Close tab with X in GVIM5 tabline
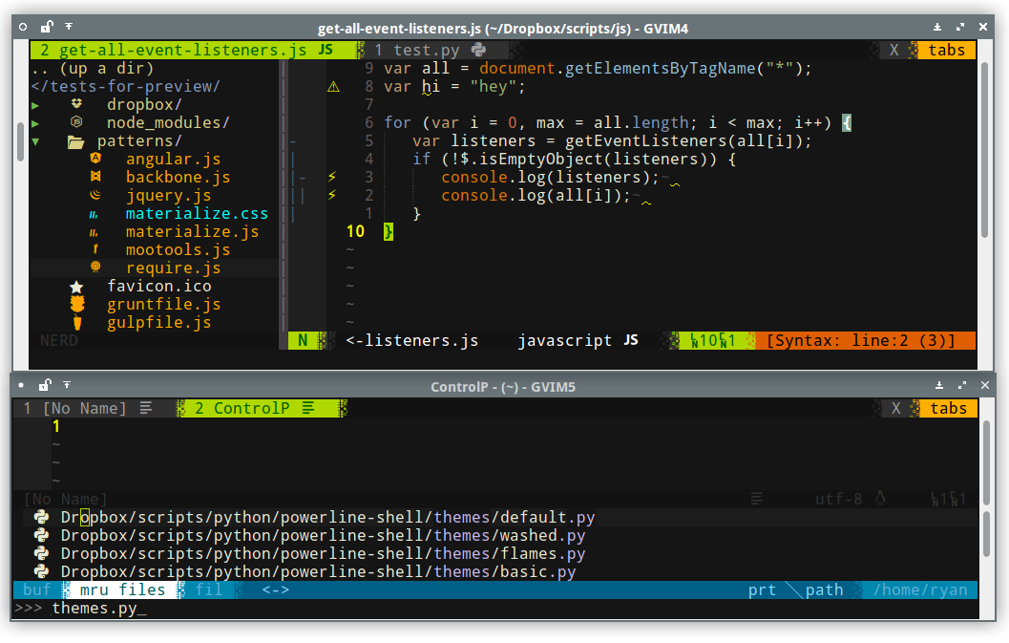 point(895,408)
